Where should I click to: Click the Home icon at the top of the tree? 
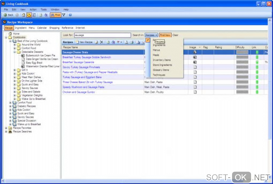tap(10, 34)
